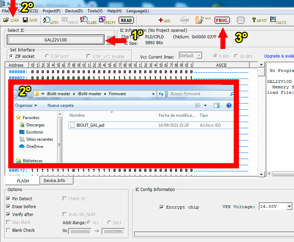
Task: Select the ZIF socket radio button
Action: pos(11,56)
